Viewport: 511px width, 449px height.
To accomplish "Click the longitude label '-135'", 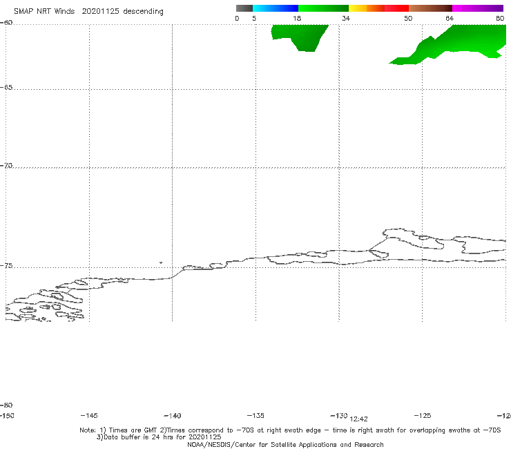I will point(256,415).
